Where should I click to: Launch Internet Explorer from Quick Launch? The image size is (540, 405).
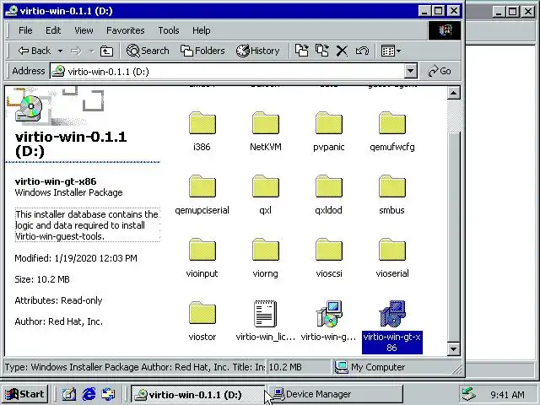tap(89, 394)
